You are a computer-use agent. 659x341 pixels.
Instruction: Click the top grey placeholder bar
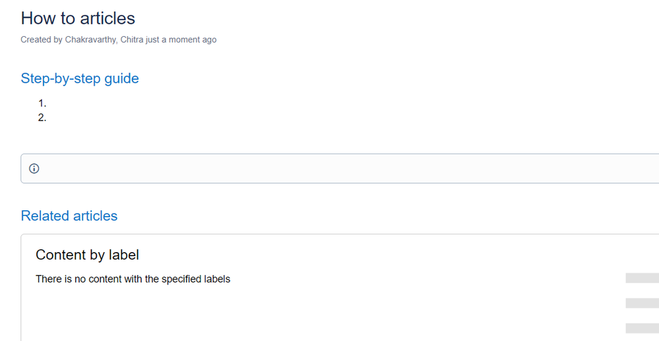click(x=643, y=278)
